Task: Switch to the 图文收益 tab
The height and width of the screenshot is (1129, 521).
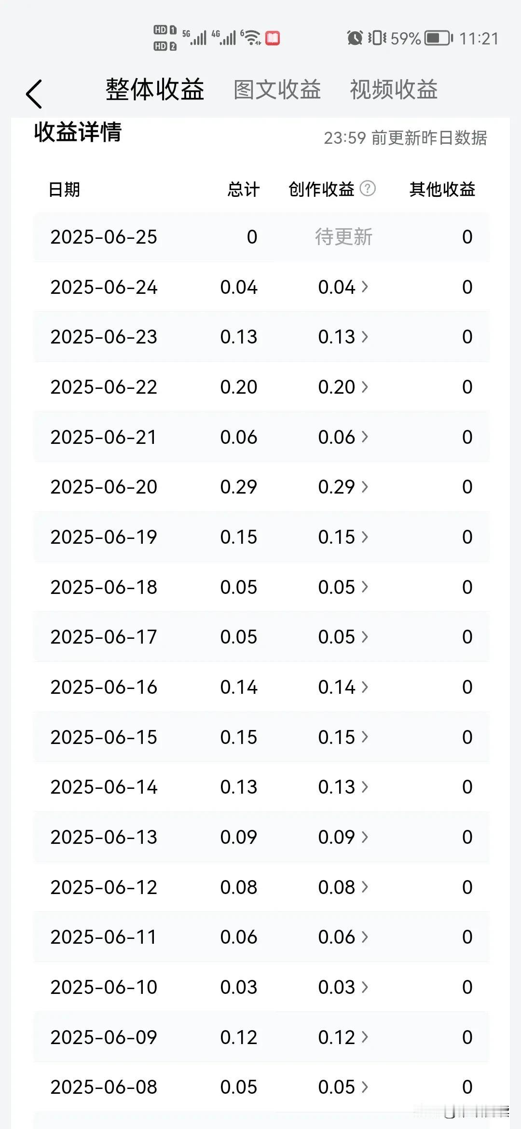Action: point(277,90)
